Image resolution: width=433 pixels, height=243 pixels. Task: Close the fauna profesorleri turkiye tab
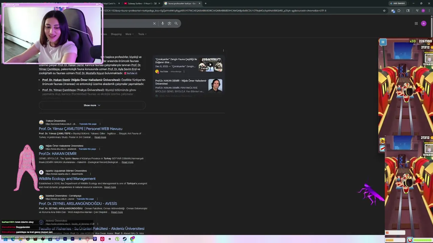coord(200,3)
